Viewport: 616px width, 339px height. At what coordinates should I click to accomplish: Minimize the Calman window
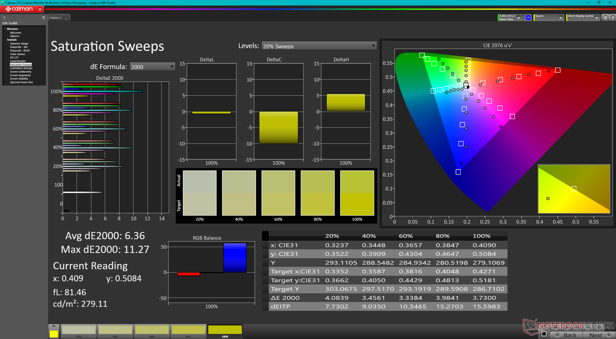588,3
